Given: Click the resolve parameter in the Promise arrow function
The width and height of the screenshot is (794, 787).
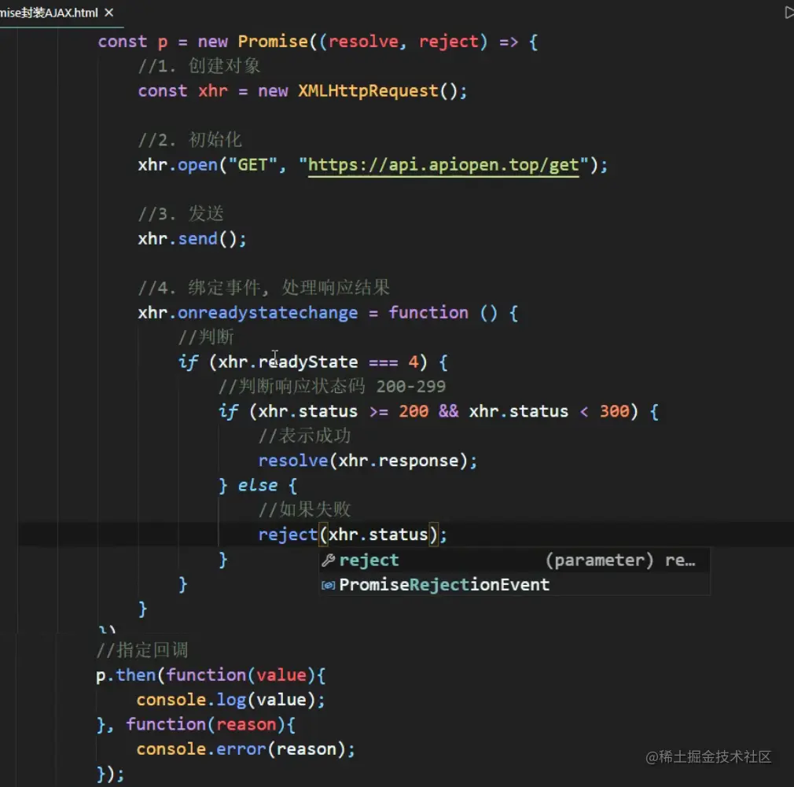Looking at the screenshot, I should [x=363, y=42].
